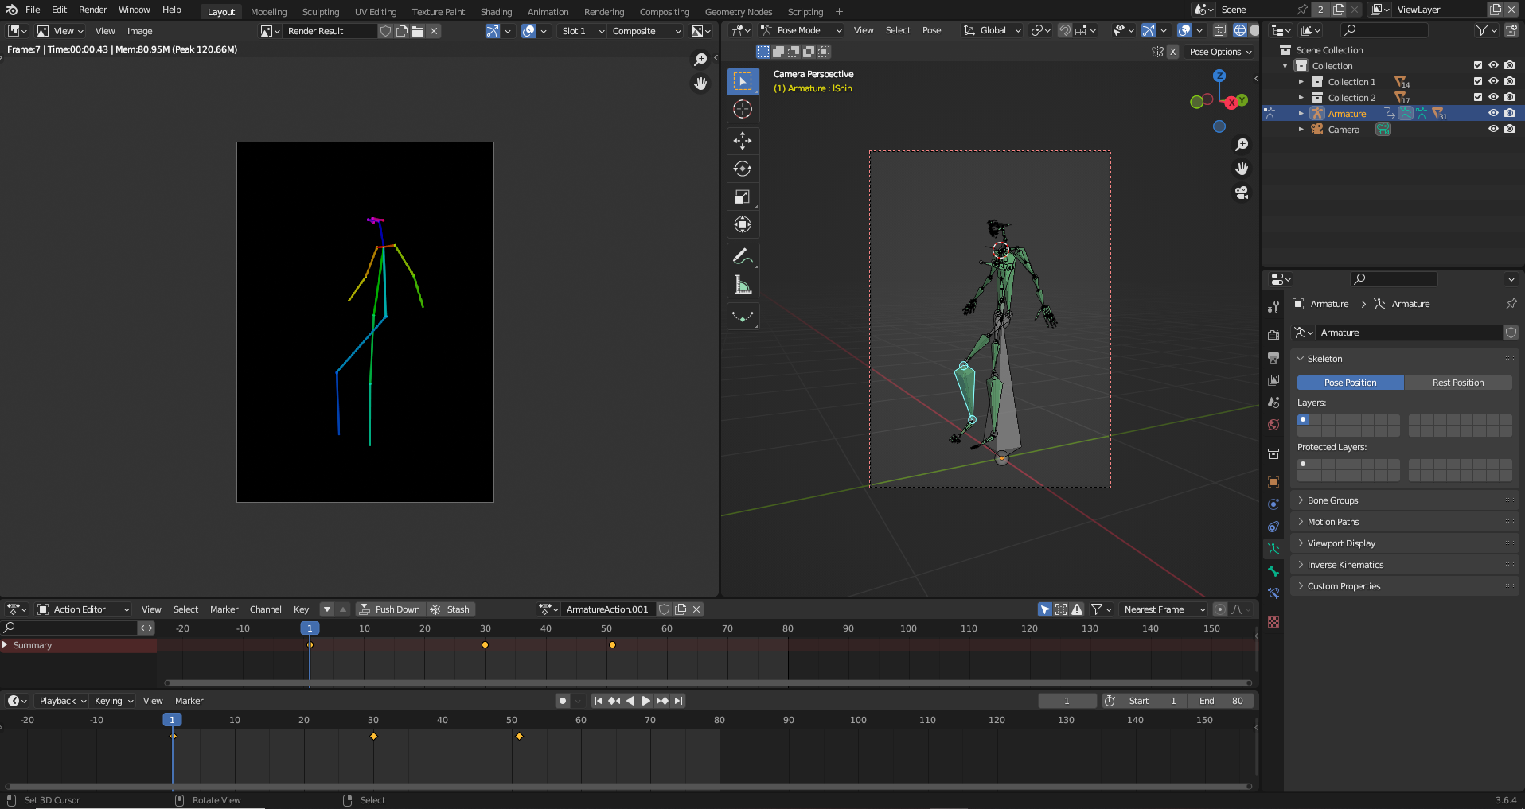This screenshot has width=1525, height=809.
Task: Open the Pose Mode dropdown
Action: pyautogui.click(x=802, y=30)
